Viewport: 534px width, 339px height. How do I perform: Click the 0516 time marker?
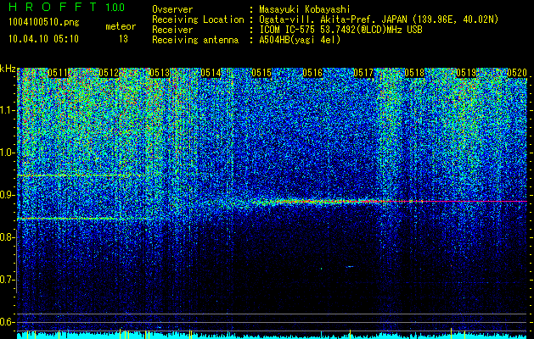pos(312,73)
